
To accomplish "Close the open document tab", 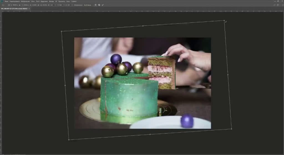I will click(29, 9).
